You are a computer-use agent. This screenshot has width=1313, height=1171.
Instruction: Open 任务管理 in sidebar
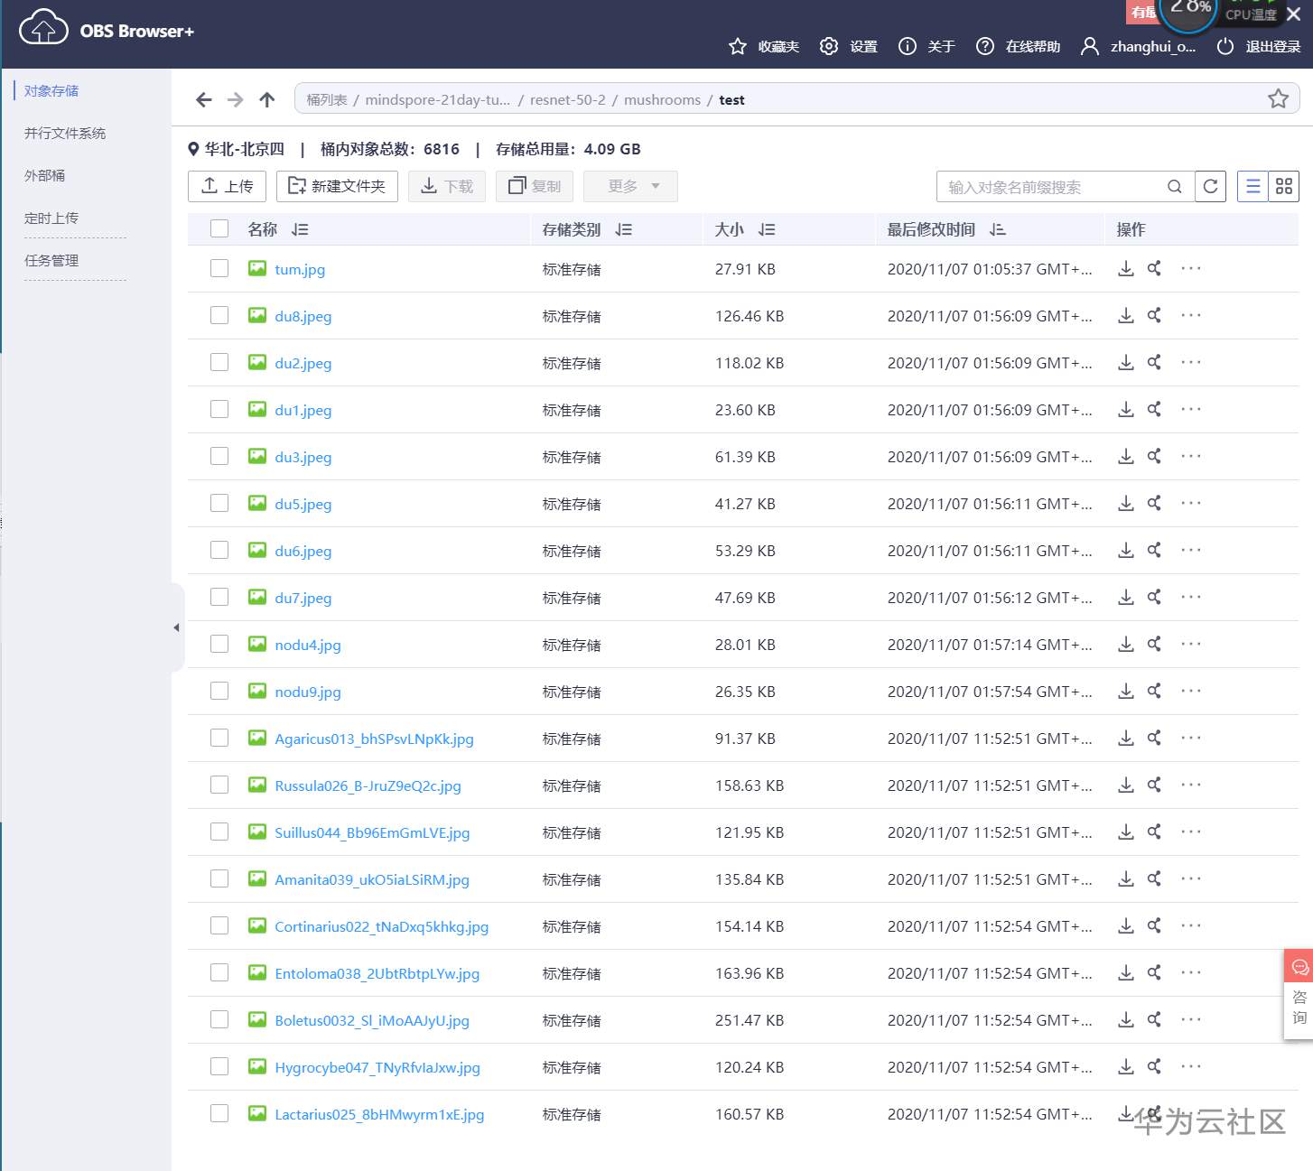click(51, 261)
